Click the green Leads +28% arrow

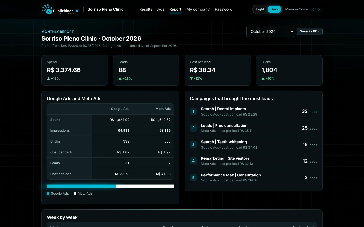tap(120, 79)
